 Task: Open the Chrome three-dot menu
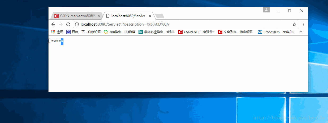[303, 24]
